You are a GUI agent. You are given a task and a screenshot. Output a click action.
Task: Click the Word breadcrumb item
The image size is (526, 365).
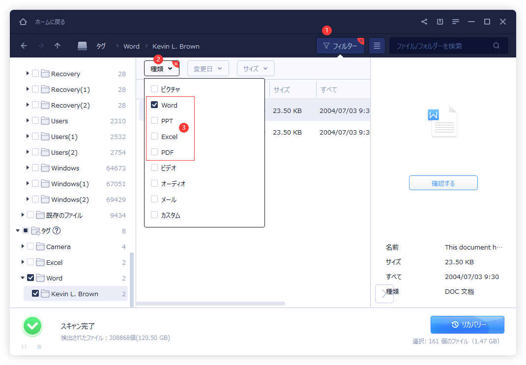[132, 46]
